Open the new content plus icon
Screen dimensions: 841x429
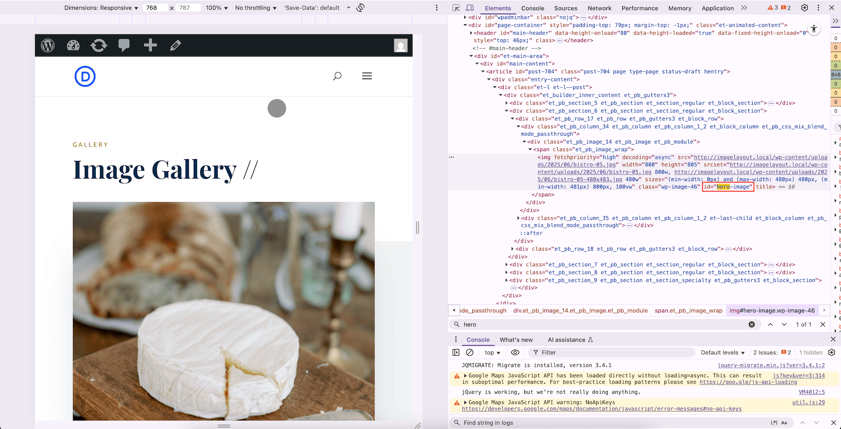pyautogui.click(x=150, y=45)
